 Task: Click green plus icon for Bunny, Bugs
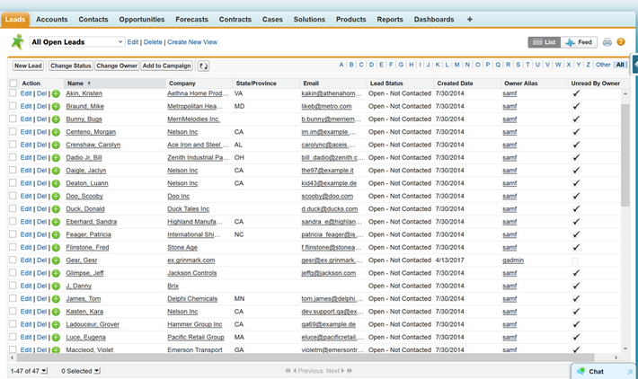pos(56,119)
